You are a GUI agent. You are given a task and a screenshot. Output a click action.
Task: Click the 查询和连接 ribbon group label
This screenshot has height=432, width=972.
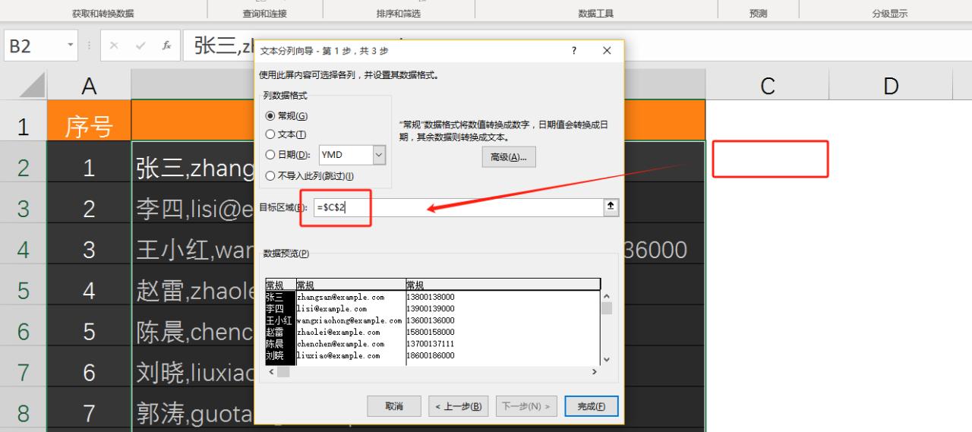coord(264,14)
